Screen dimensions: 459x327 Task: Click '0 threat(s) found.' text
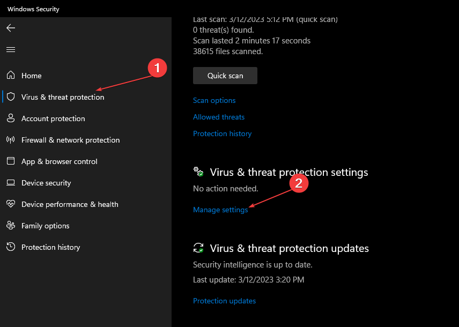[224, 30]
